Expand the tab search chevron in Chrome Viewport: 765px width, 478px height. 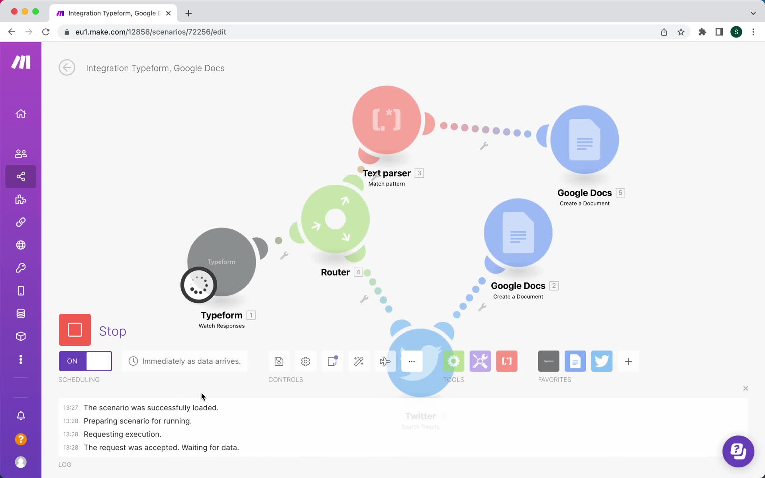pyautogui.click(x=753, y=13)
